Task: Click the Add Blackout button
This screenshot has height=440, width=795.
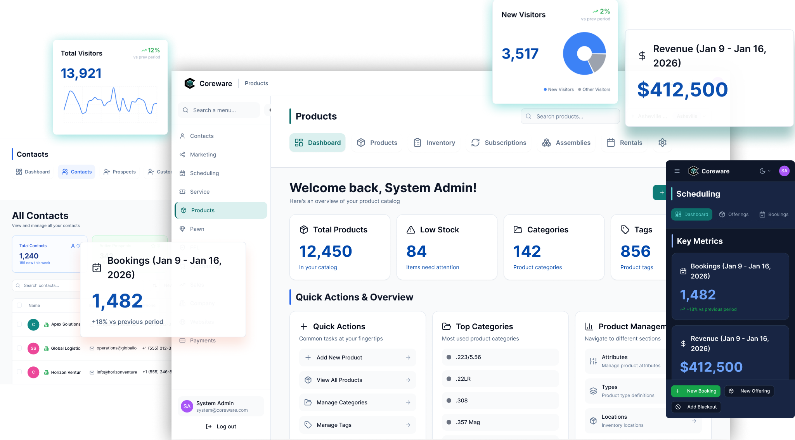Action: click(x=696, y=407)
